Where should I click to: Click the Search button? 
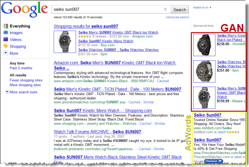click(x=180, y=9)
